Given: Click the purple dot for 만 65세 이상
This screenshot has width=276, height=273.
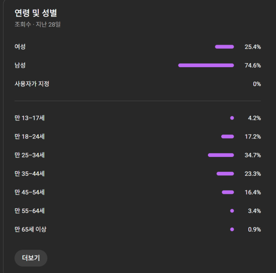Looking at the screenshot, I should 232,229.
